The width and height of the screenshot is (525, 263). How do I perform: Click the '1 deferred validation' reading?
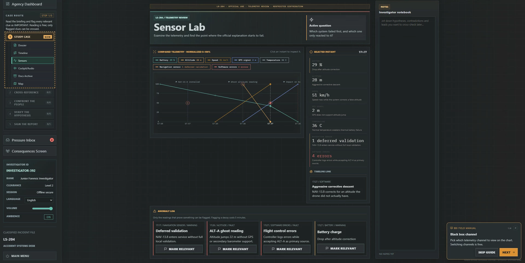338,141
